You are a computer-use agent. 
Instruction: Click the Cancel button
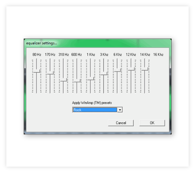121,123
